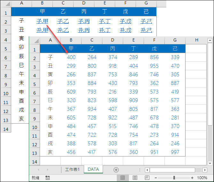214x182 pixels.
Task: Switch to 工作表1 sheet tab
Action: tap(72, 170)
